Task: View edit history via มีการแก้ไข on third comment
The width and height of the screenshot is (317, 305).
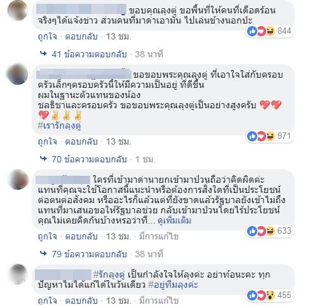Action: [159, 236]
